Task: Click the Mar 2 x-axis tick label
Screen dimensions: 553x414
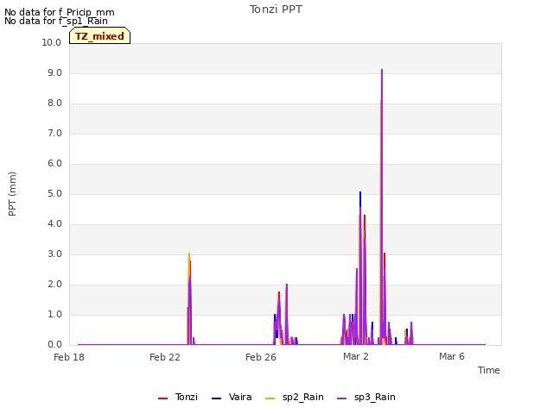Action: pos(355,356)
